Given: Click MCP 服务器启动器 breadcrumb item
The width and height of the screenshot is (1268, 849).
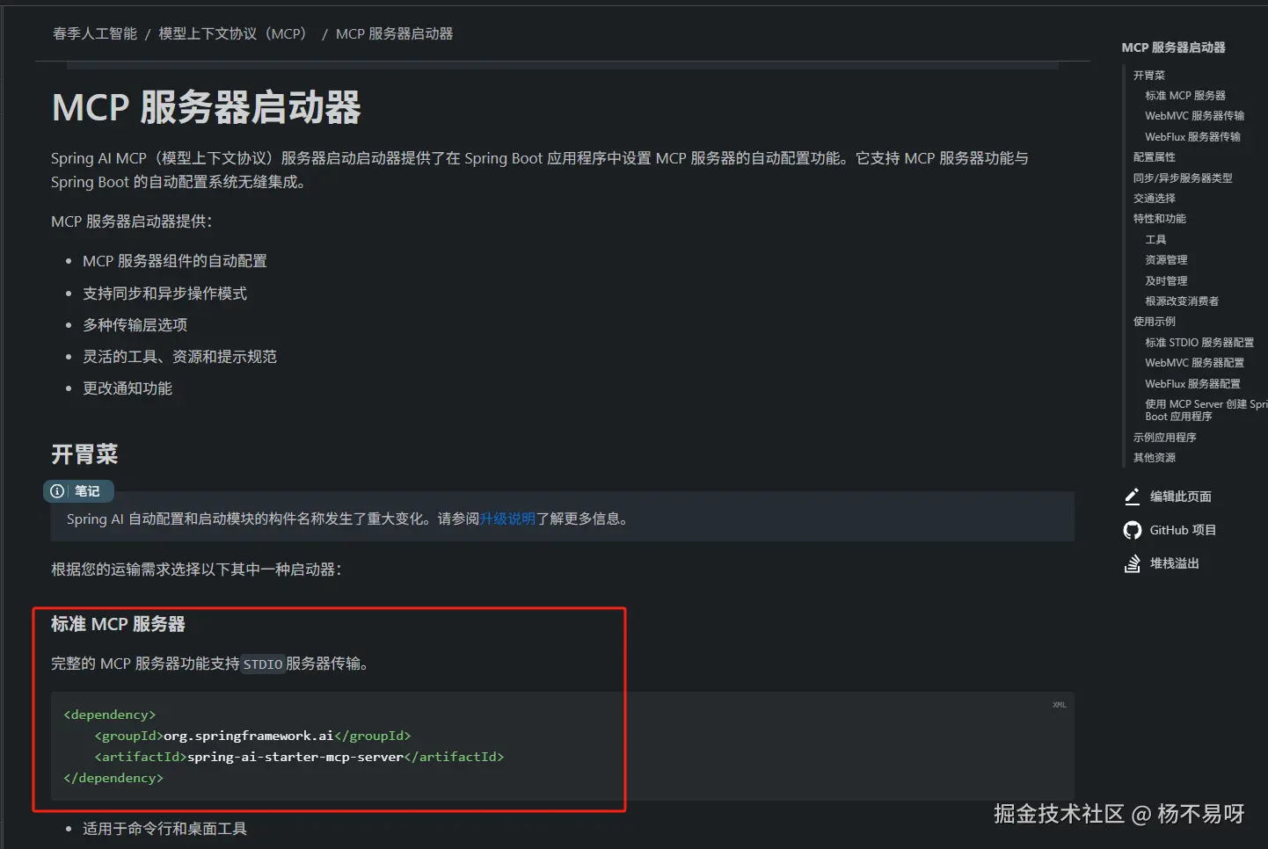Looking at the screenshot, I should pyautogui.click(x=394, y=33).
